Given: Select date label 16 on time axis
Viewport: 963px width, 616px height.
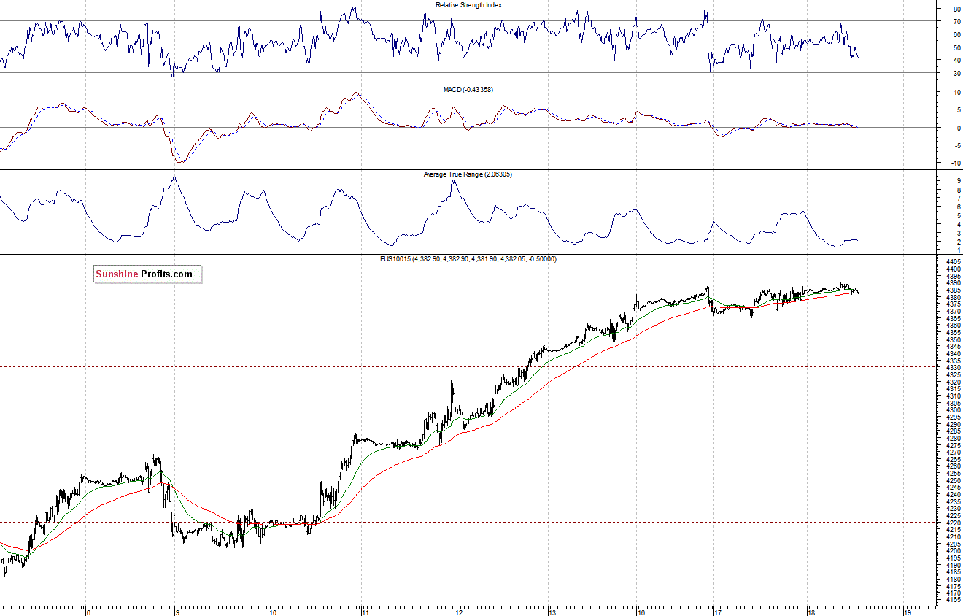Looking at the screenshot, I should point(641,612).
